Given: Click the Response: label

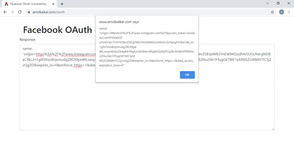Looking at the screenshot, I should [x=28, y=39].
